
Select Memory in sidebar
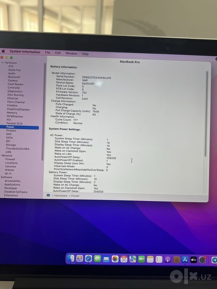point(12,113)
